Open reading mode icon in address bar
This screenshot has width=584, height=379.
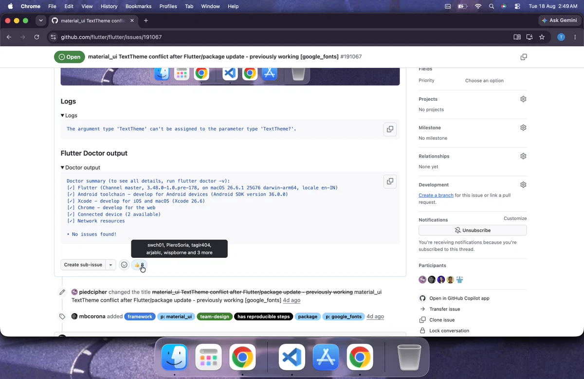point(517,37)
